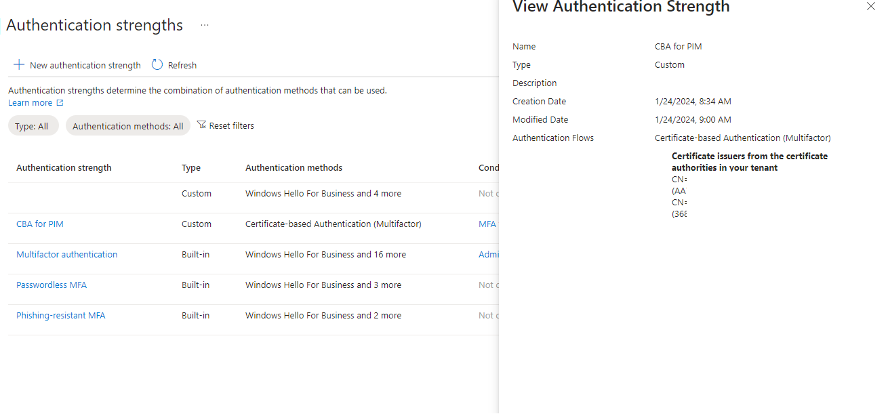Select 'Windows Hello For Business and 16 more' cell

point(326,255)
